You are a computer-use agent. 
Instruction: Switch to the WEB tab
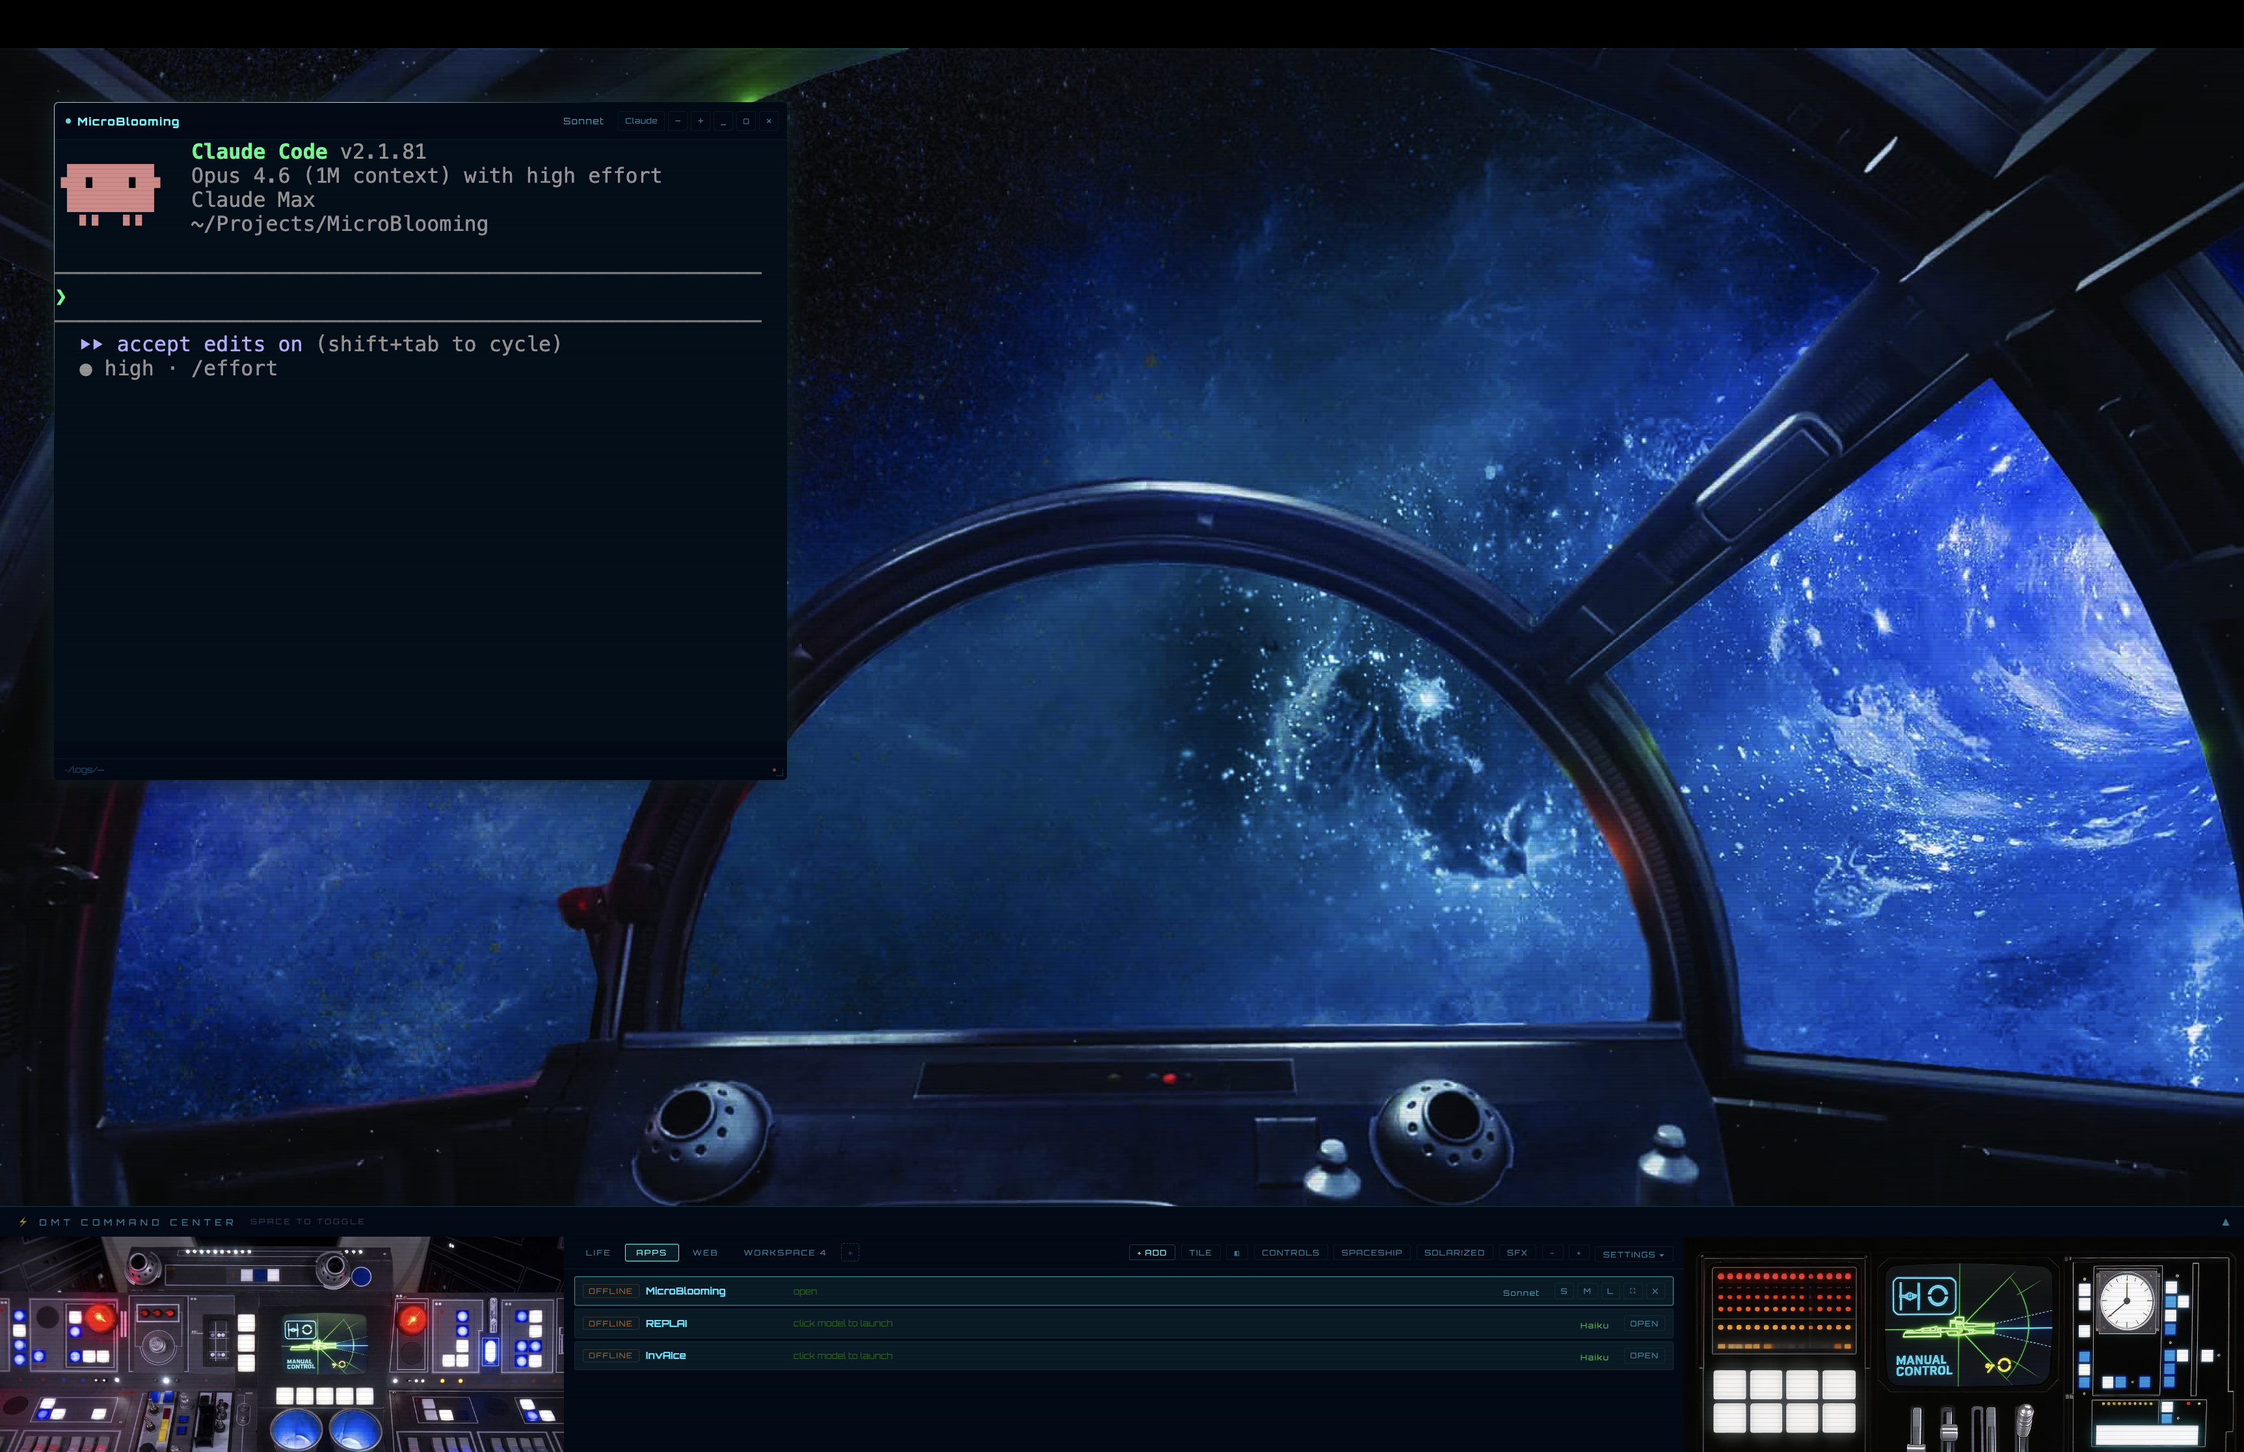705,1252
